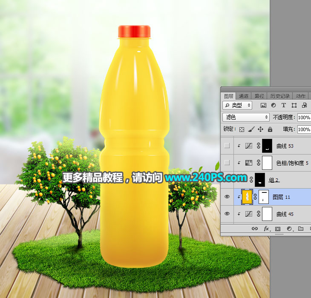
Task: Select the 曲线 45 layer
Action: 285,214
